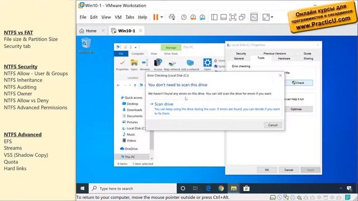Click the Rename ribbon icon in Explorer

click(145, 65)
